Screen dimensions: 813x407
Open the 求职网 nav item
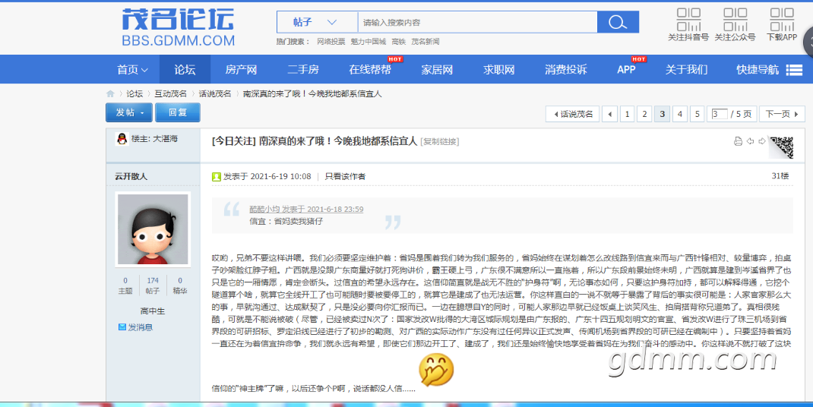pyautogui.click(x=498, y=69)
